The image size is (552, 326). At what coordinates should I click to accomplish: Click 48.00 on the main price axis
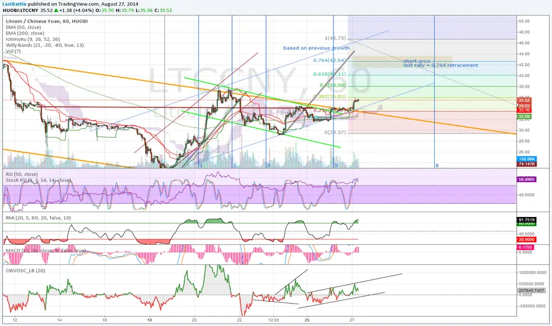[524, 32]
